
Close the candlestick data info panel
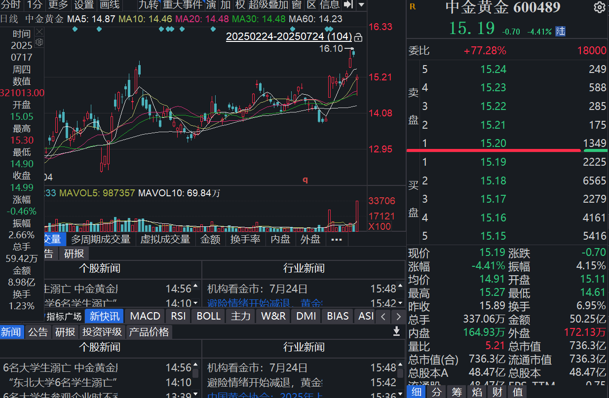click(39, 32)
